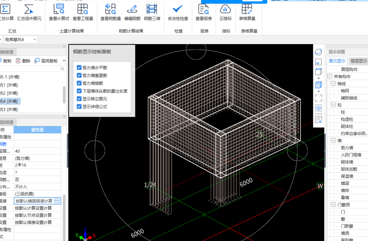Open 查看计算式 tool
This screenshot has height=241, width=368.
click(59, 12)
